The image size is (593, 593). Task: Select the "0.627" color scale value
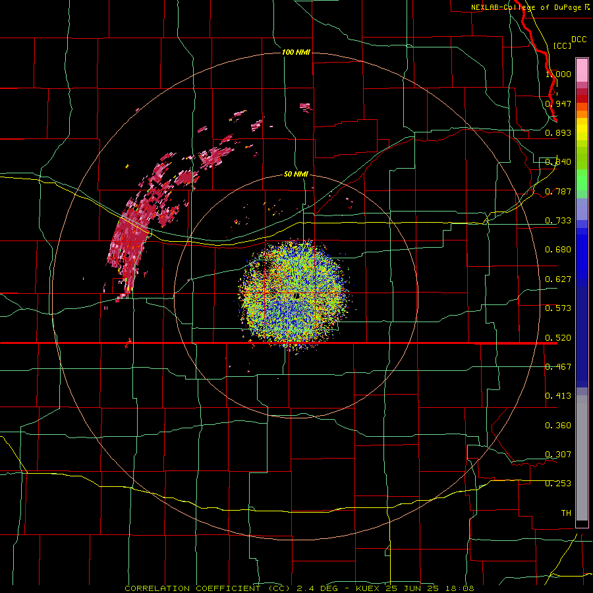coord(558,279)
